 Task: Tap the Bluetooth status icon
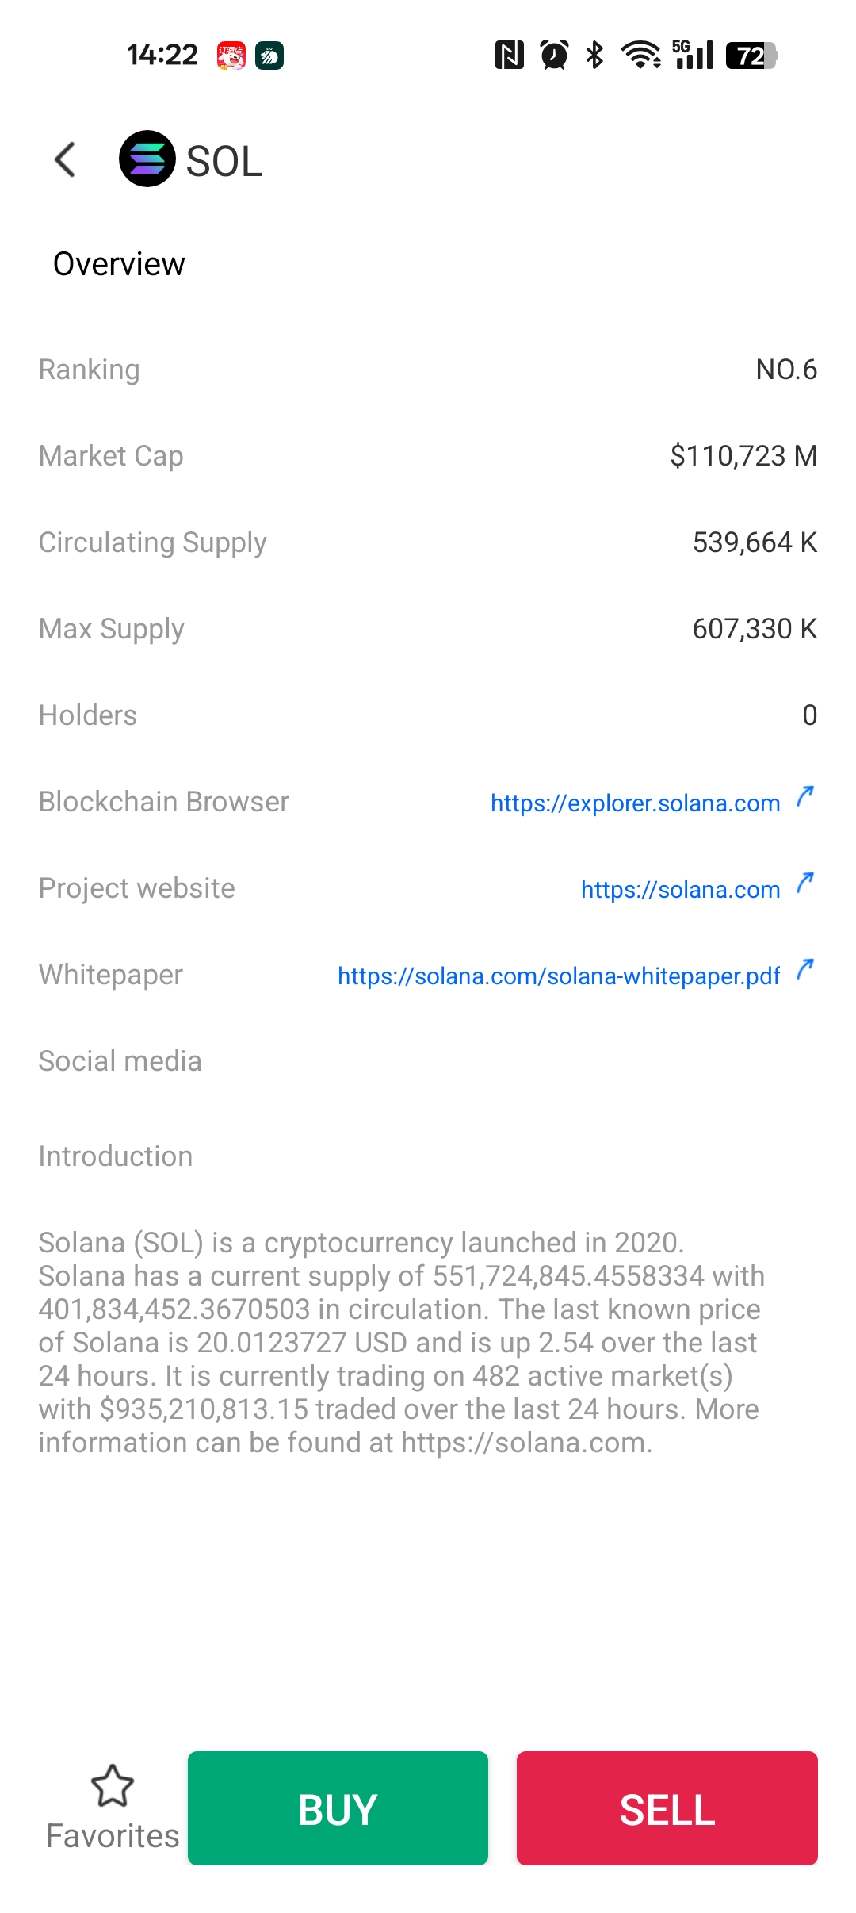pos(594,56)
